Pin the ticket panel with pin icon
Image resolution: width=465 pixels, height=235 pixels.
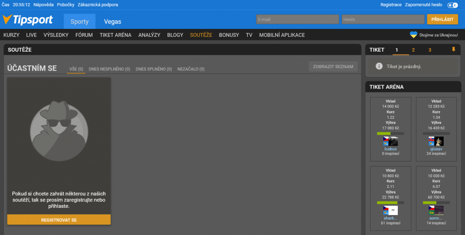(x=453, y=49)
